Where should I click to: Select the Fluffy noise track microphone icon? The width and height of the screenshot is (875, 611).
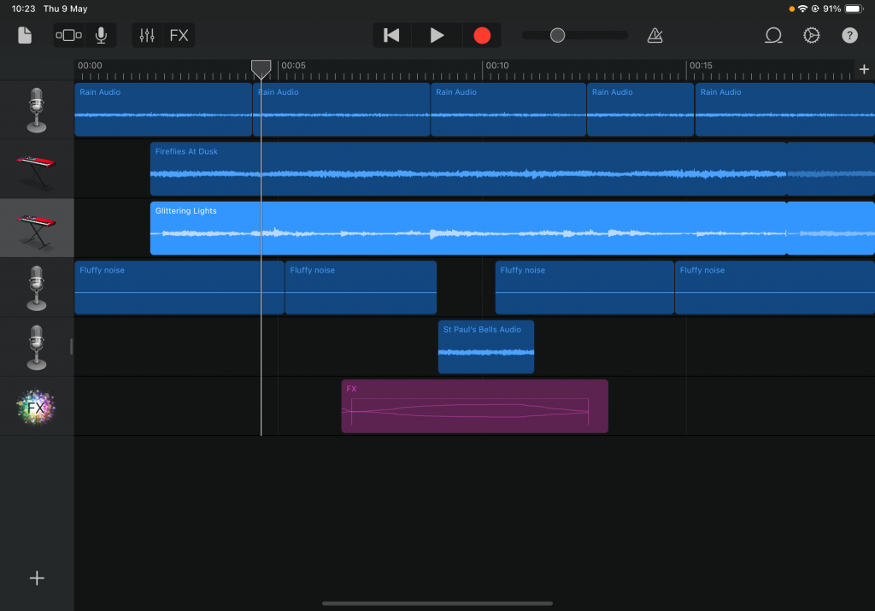tap(37, 288)
